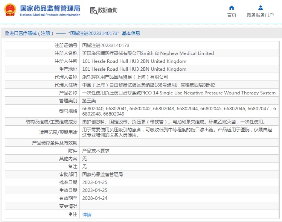The image size is (282, 222).
Task: Click the 首页 home icon
Action: pos(232,8)
